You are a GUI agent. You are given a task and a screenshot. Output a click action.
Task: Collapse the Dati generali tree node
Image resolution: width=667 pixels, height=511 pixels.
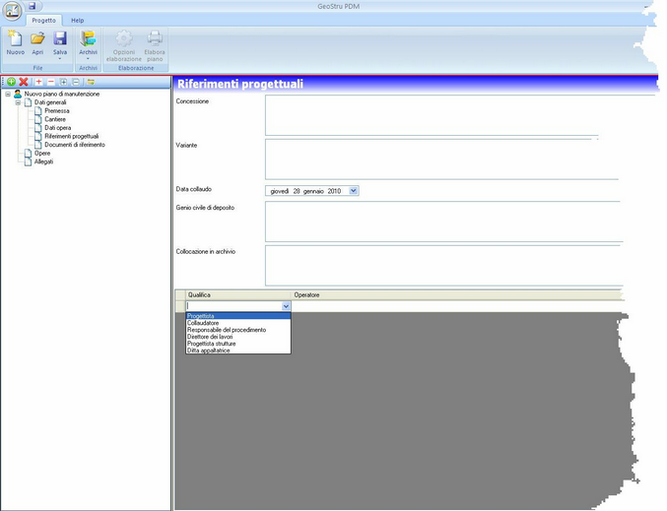tap(19, 102)
